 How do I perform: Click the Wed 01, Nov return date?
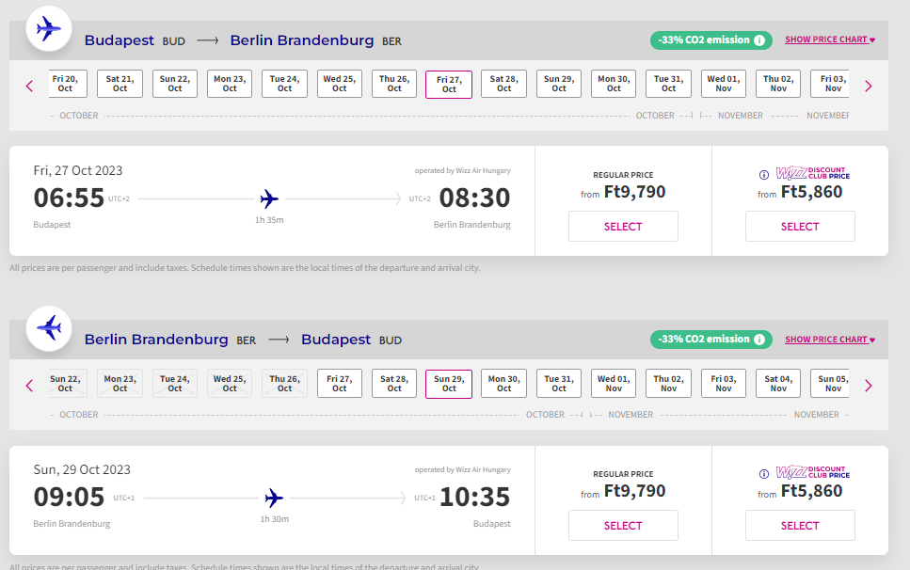click(614, 383)
